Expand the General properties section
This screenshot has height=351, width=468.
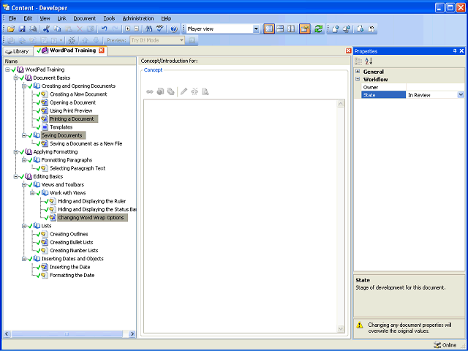358,72
